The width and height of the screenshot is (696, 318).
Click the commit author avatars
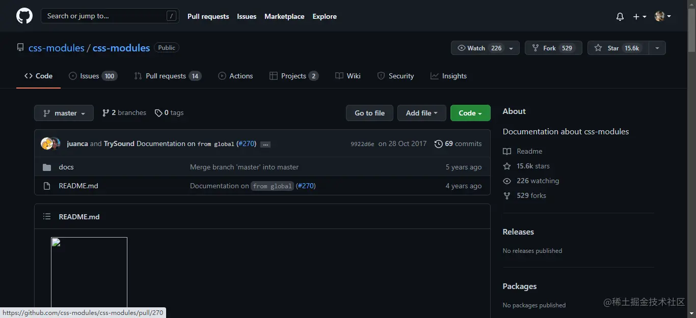50,143
